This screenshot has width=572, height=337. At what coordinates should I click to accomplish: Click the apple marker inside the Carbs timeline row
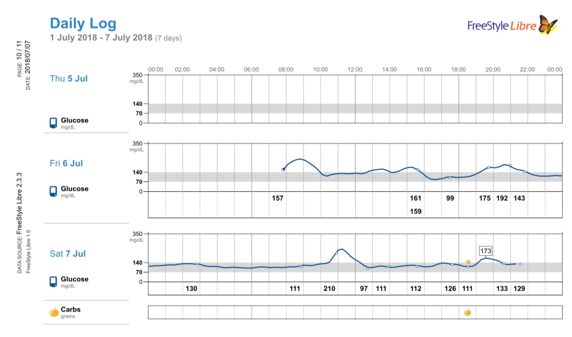pyautogui.click(x=467, y=312)
